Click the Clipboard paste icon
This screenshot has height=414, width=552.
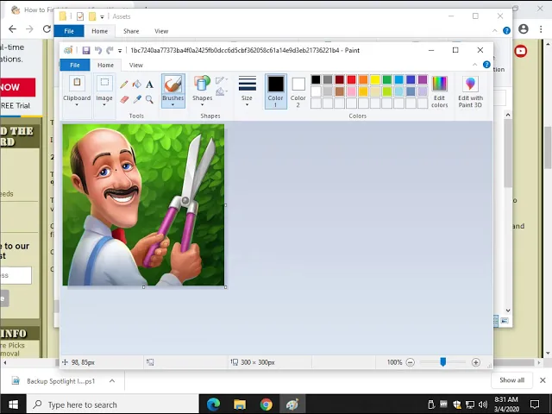click(77, 83)
